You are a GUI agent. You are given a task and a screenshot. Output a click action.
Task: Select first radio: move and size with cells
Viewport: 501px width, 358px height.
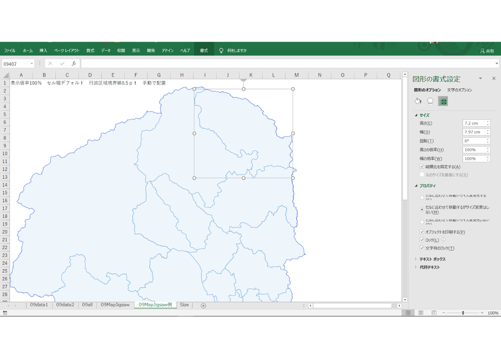coord(422,197)
